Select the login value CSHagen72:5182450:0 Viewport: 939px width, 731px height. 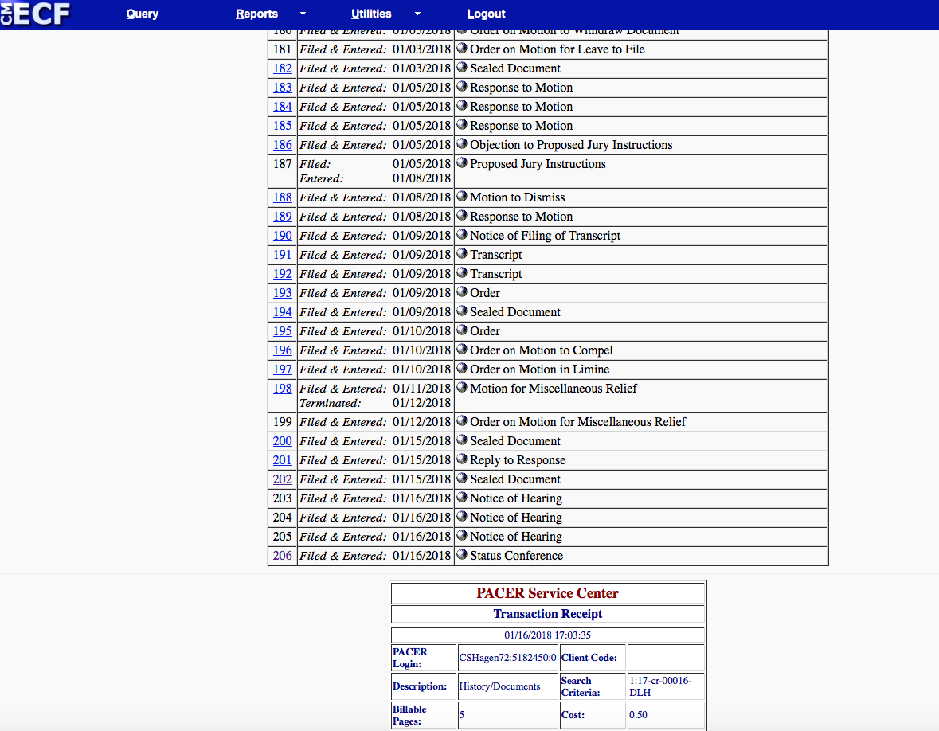pyautogui.click(x=507, y=658)
